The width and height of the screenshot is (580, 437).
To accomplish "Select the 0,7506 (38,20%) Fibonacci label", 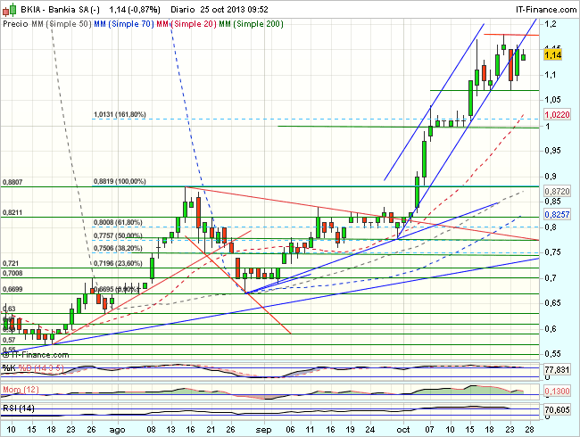I will click(x=118, y=248).
